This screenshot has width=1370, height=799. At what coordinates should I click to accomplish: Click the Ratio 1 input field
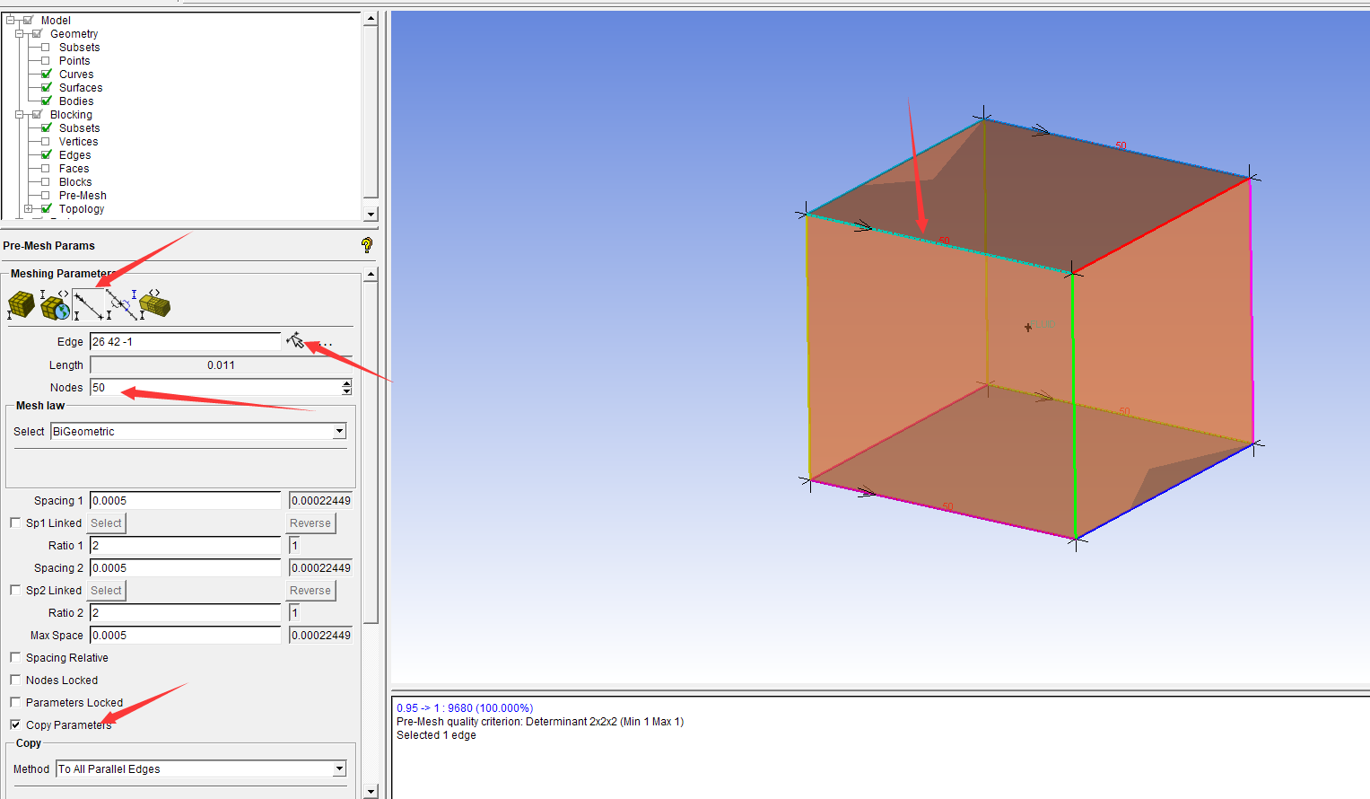pos(186,546)
